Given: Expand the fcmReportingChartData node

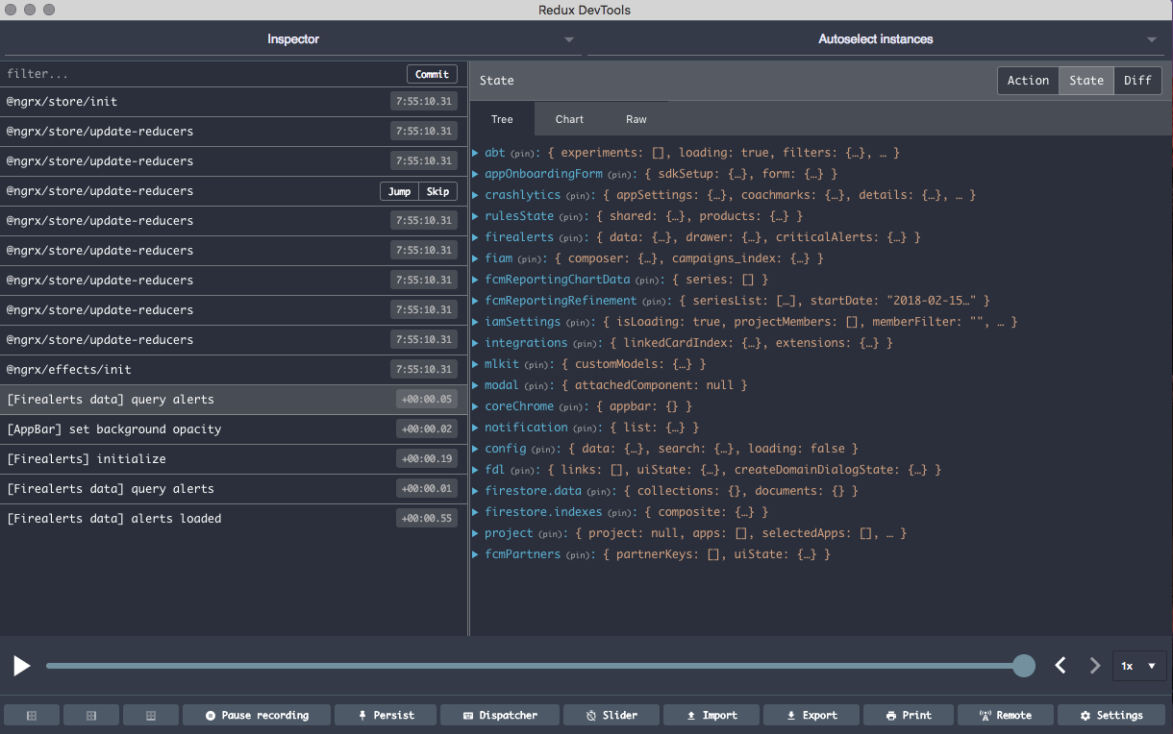Looking at the screenshot, I should (x=476, y=280).
